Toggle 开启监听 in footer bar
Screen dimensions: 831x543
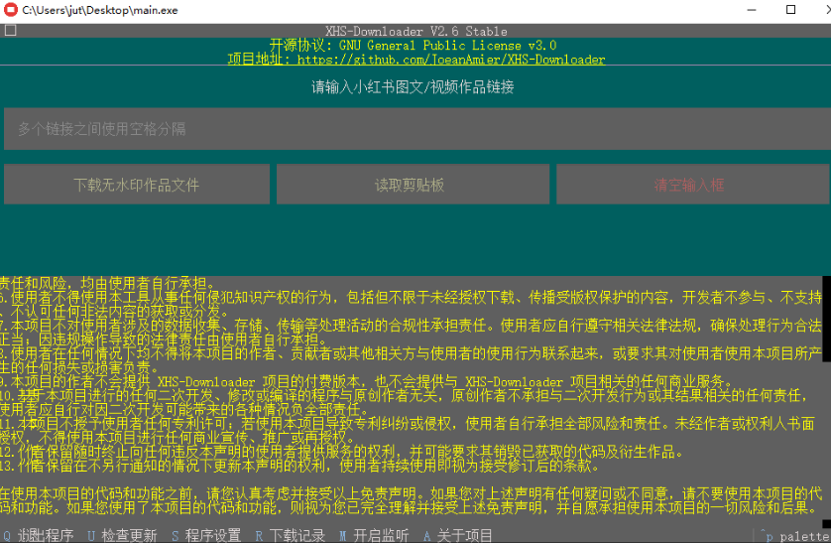pos(374,535)
